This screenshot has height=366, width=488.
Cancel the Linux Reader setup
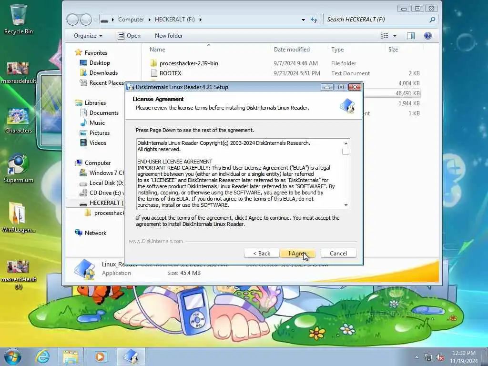(x=338, y=254)
